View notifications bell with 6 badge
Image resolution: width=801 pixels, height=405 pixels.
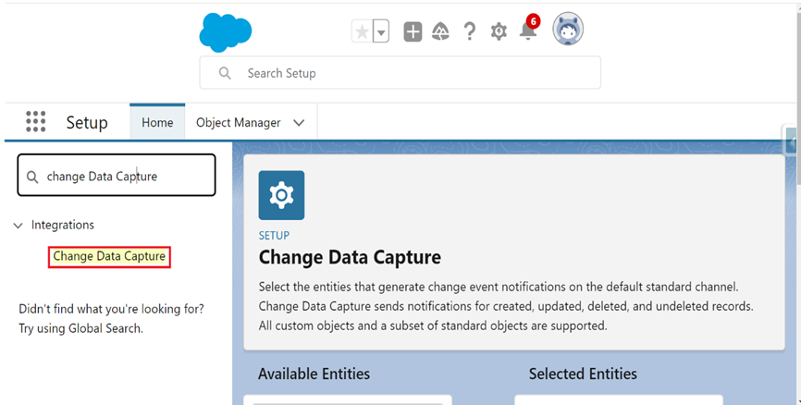click(x=529, y=29)
